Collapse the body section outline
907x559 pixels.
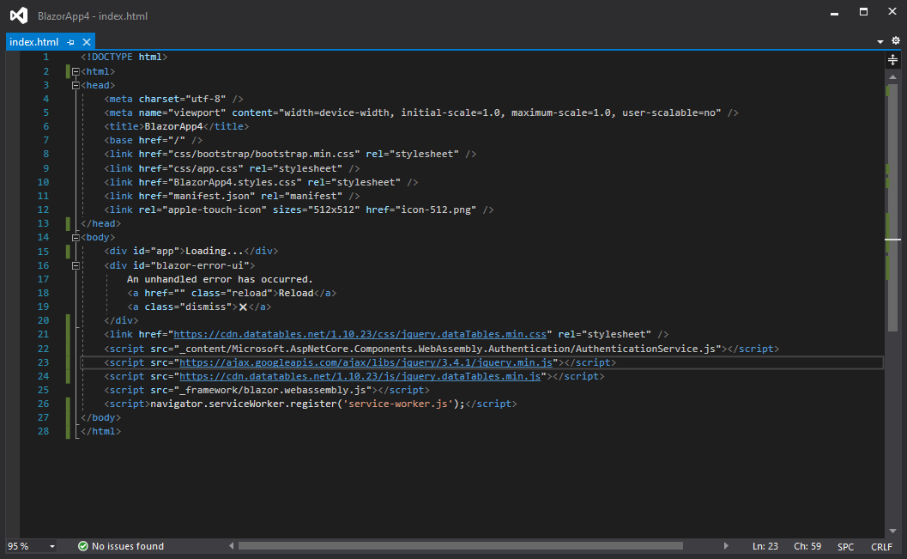click(x=76, y=237)
